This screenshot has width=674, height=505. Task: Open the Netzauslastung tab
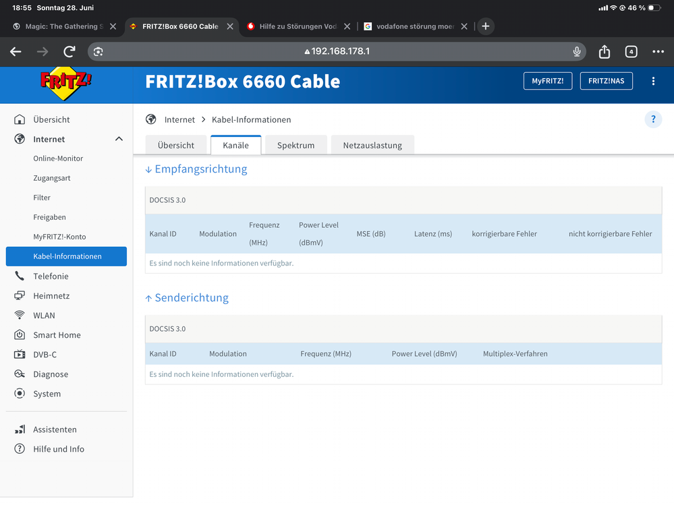pos(372,145)
